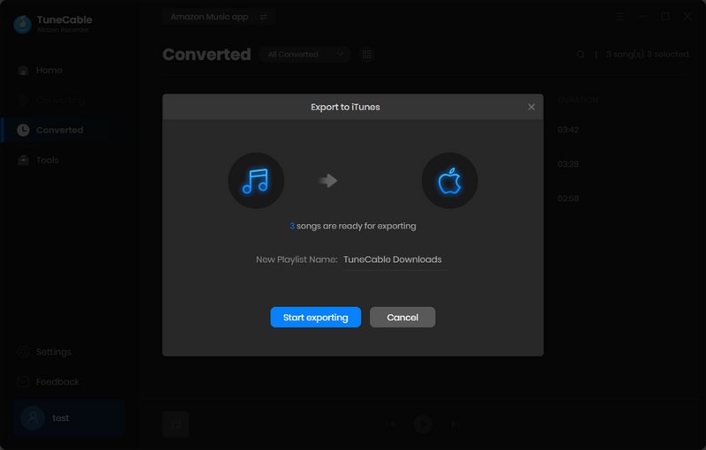This screenshot has height=450, width=706.
Task: Open the test user account
Action: 69,418
